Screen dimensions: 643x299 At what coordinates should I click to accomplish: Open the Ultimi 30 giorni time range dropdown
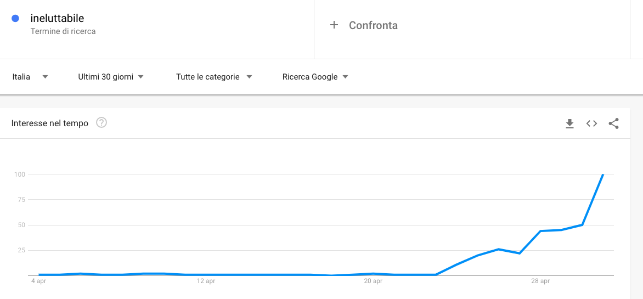[111, 77]
